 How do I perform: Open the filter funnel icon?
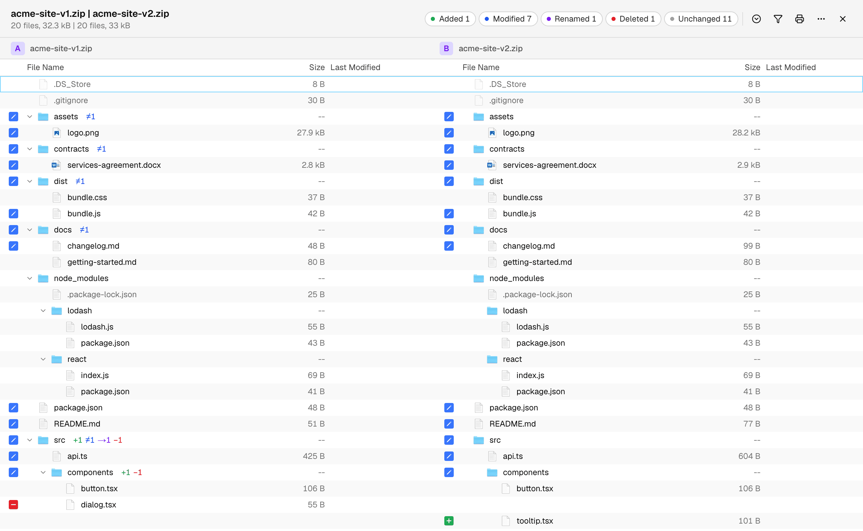pos(778,19)
